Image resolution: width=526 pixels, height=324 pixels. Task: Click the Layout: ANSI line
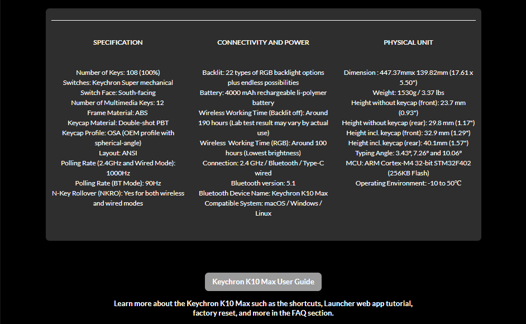pyautogui.click(x=118, y=153)
